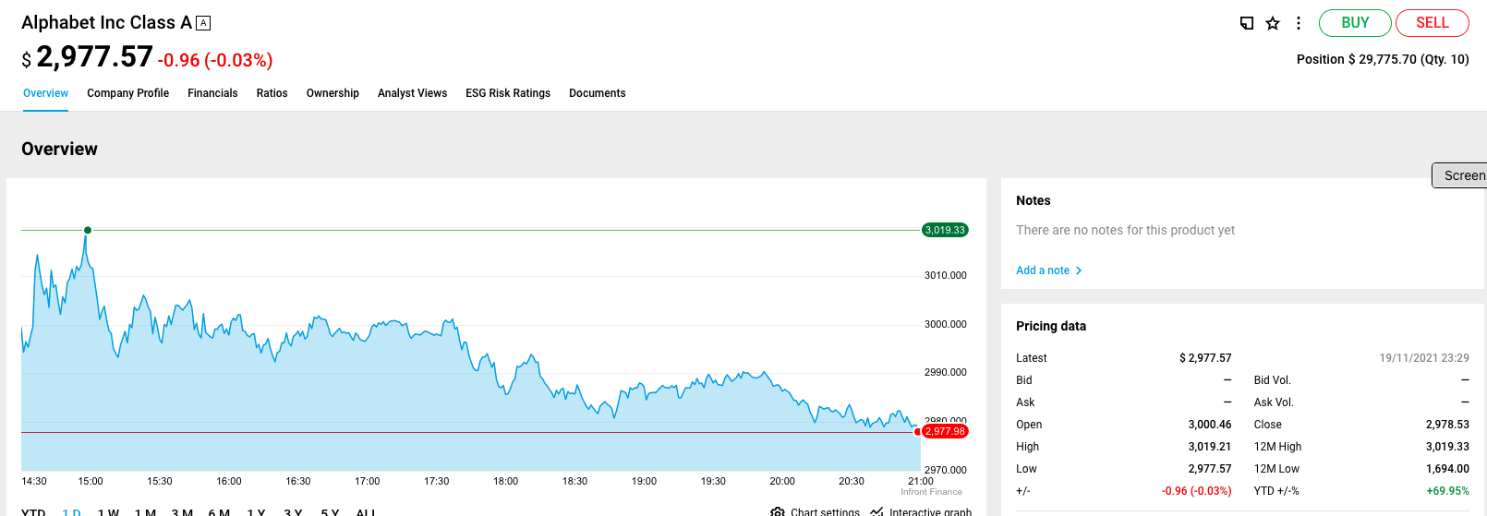The width and height of the screenshot is (1487, 516).
Task: Select the 6 M chart period
Action: click(x=219, y=512)
